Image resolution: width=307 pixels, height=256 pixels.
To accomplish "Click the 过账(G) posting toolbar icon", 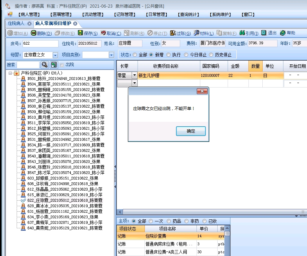I will [173, 33].
